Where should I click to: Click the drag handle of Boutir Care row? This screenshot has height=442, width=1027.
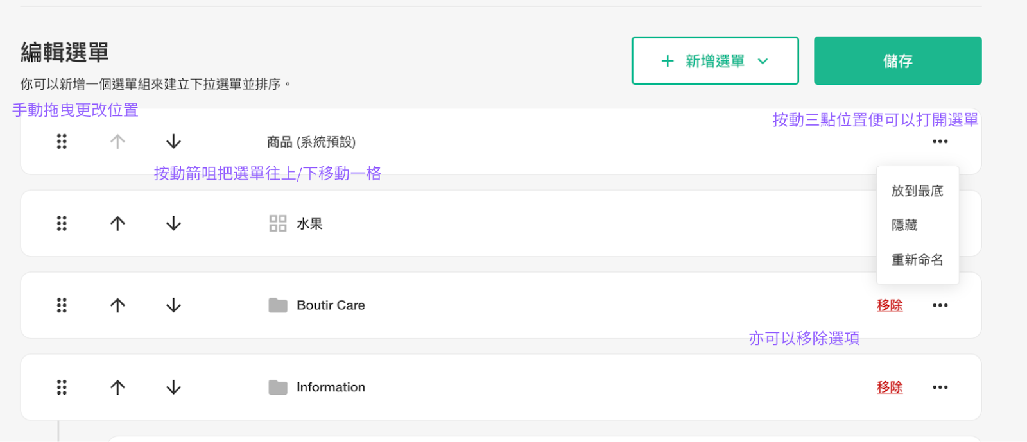coord(62,305)
